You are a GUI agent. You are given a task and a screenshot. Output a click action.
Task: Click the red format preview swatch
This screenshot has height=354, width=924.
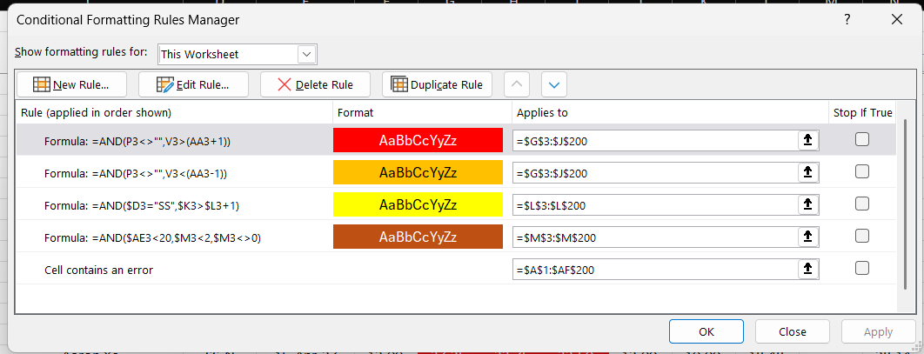[x=418, y=140]
